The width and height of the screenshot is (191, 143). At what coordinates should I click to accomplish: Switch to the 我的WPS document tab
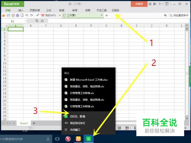[49, 15]
